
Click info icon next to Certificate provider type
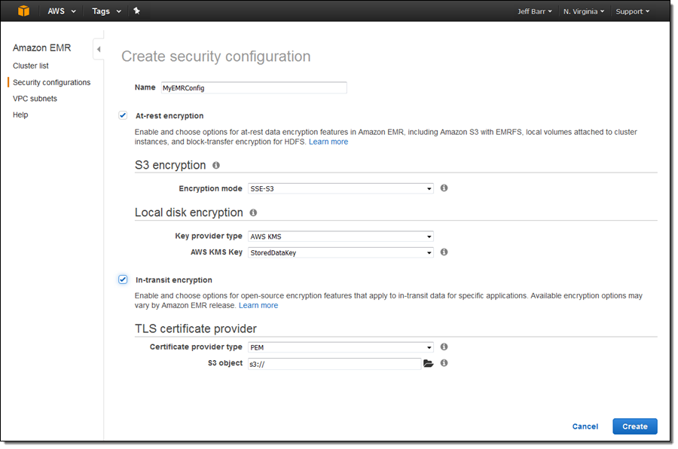(x=444, y=347)
